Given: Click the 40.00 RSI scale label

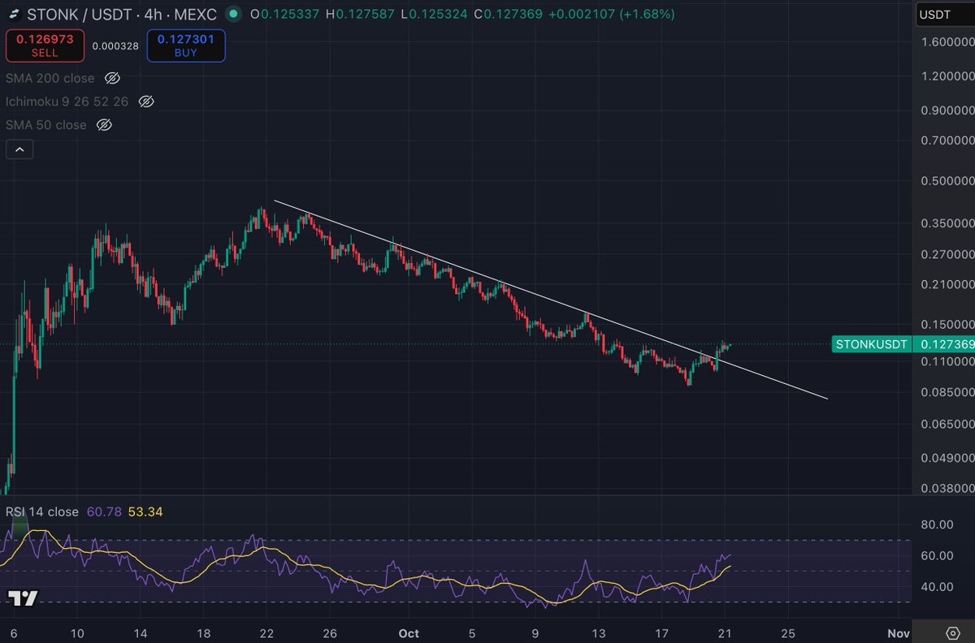Looking at the screenshot, I should point(937,586).
